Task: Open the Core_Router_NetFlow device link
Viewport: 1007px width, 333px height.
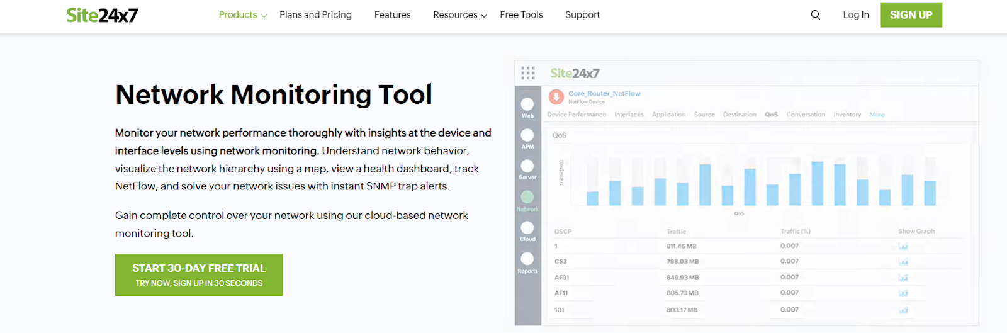Action: tap(604, 93)
